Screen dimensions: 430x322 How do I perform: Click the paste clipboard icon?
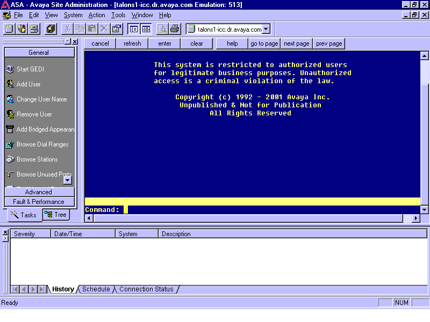(92, 29)
